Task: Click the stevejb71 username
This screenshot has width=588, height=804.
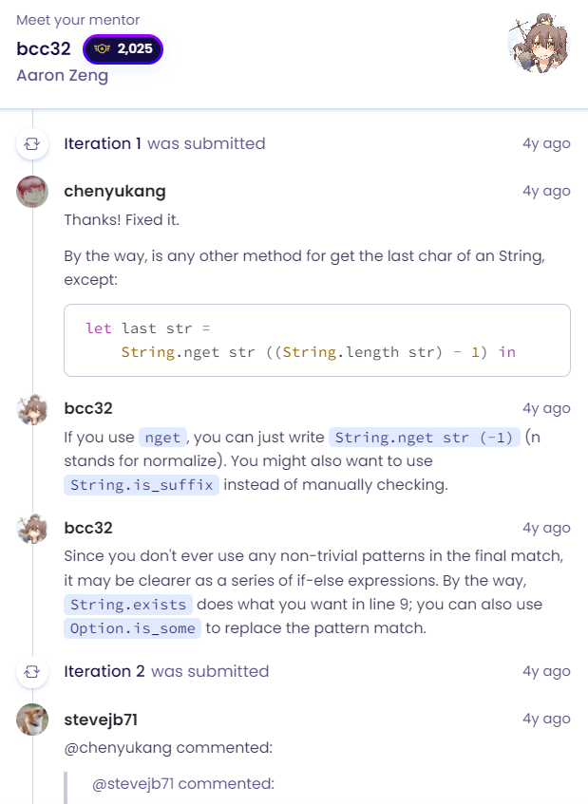Action: tap(101, 720)
